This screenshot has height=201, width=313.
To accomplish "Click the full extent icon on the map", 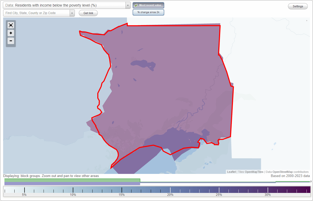I will point(11,25).
